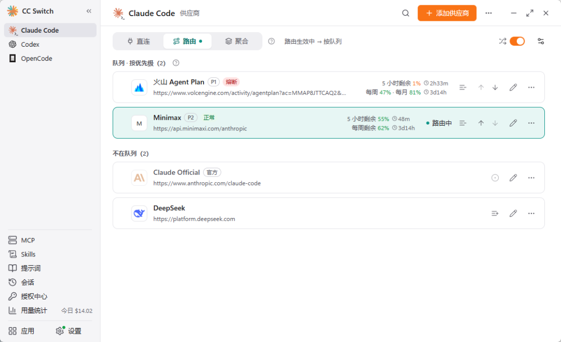Viewport: 561px width, 342px height.
Task: Open more options for DeepSeek
Action: coord(531,213)
